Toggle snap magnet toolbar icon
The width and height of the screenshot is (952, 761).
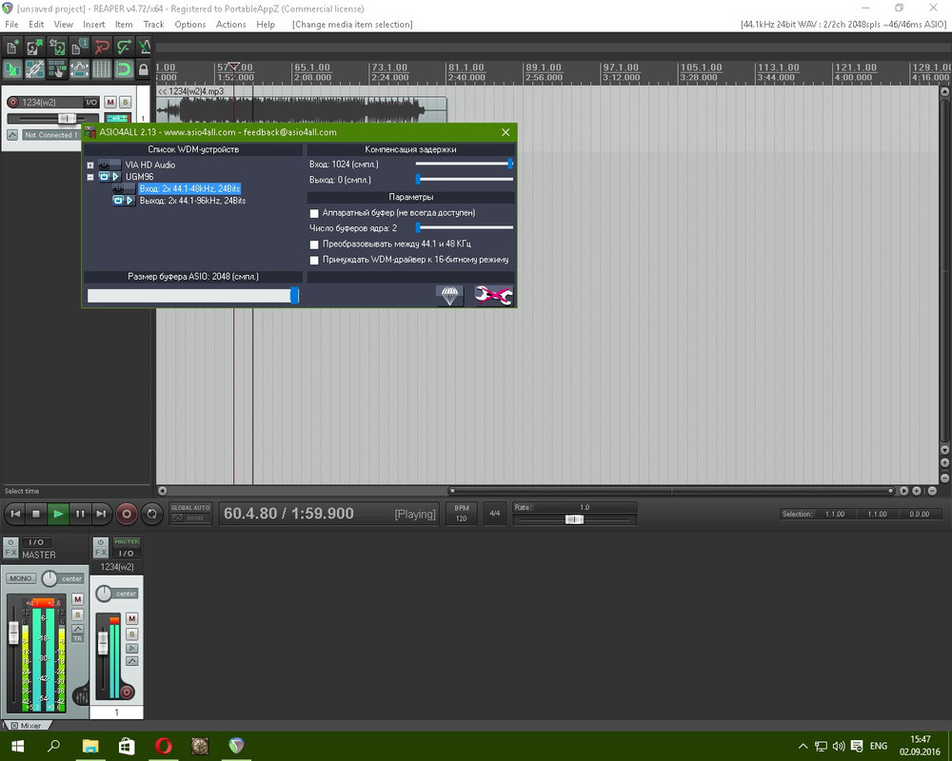tap(124, 69)
